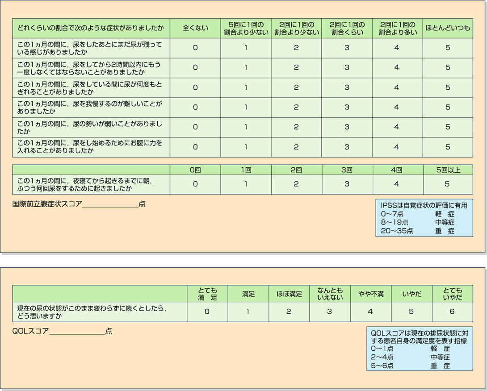Click the 5回に1回の割合より少ない header cell
This screenshot has width=487, height=391.
(246, 28)
